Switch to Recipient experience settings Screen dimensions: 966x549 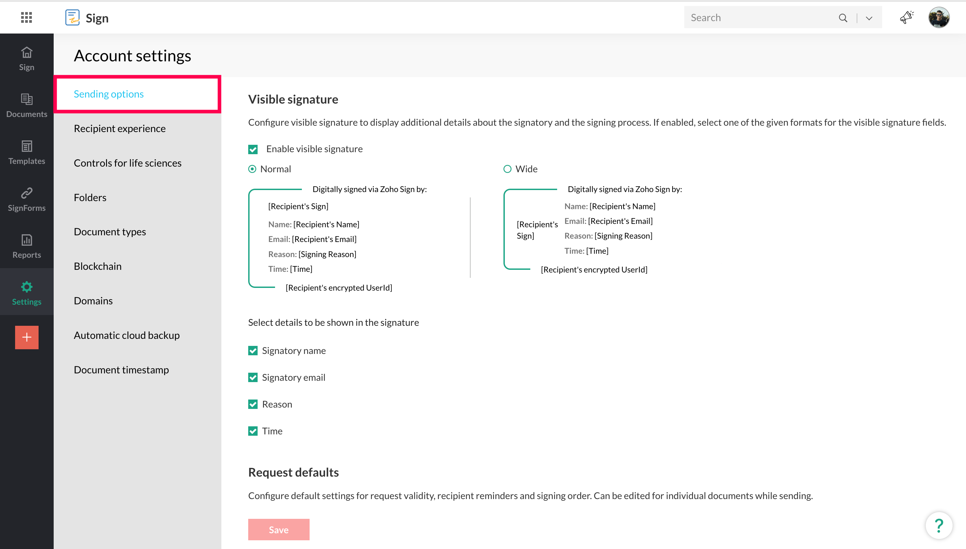pyautogui.click(x=120, y=128)
